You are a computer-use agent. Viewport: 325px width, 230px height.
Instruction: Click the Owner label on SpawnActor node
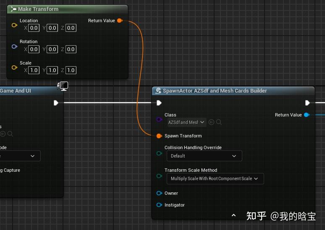pos(171,193)
